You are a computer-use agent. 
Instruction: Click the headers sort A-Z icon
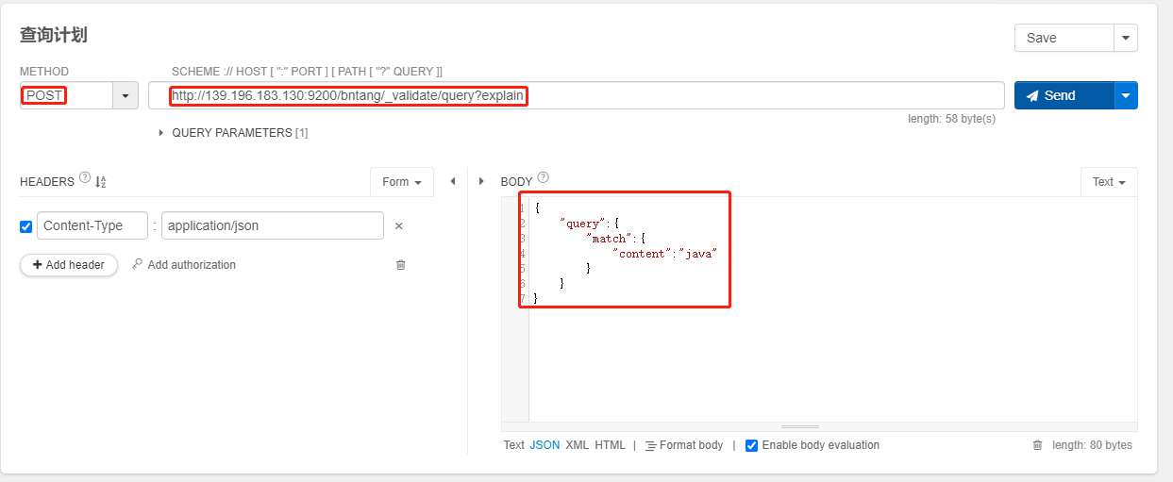click(101, 181)
